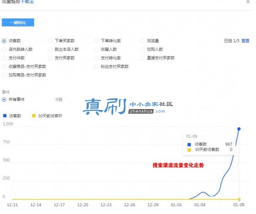256x214 pixels.
Task: Select the 浏览量 metric option
Action: tap(142, 41)
